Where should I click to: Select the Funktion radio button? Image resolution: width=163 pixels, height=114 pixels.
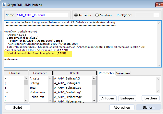point(97,15)
